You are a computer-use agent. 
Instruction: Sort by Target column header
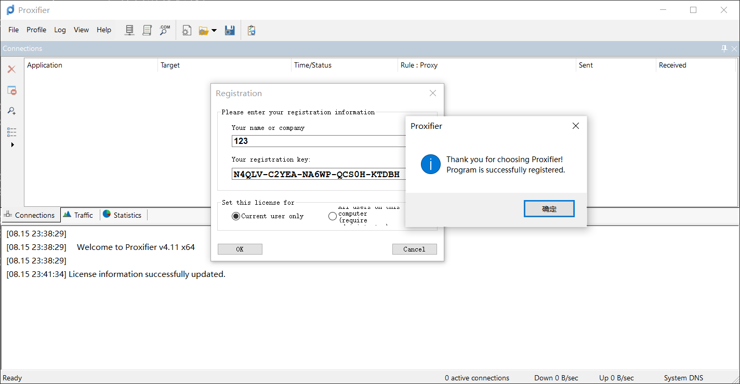point(224,65)
